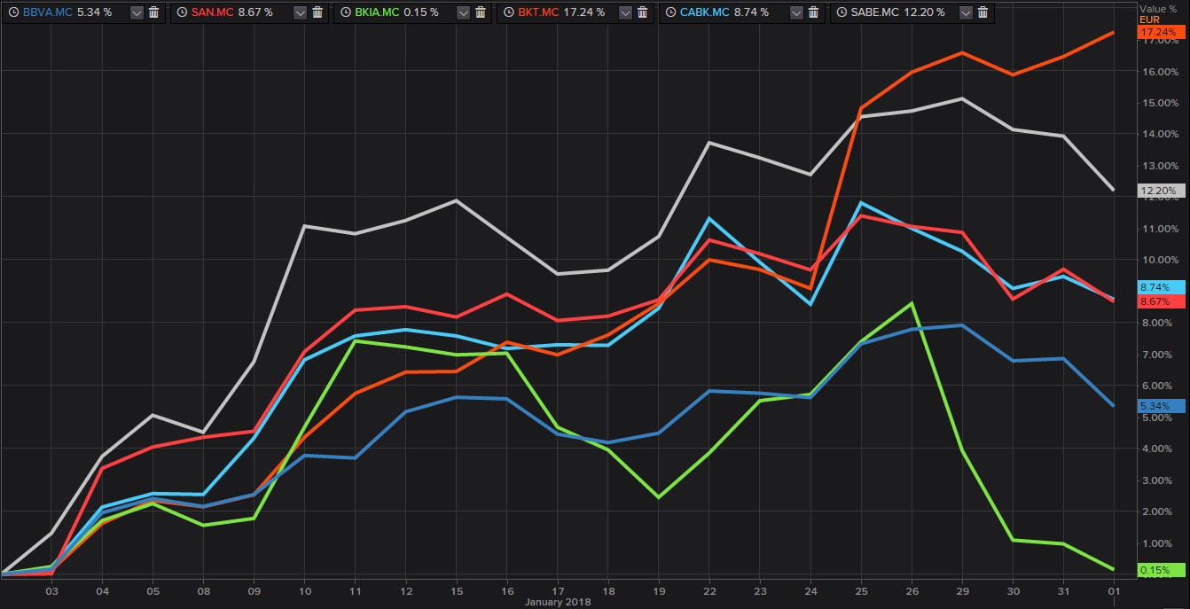Screen dimensions: 1190x609
Task: Click the clock icon beside SABE.MC
Action: [841, 12]
